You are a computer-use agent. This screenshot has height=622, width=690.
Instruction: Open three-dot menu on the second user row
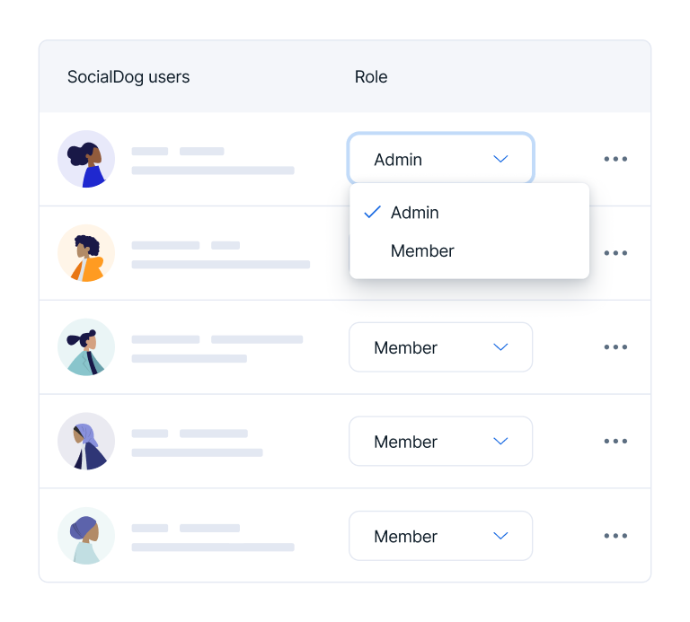tap(615, 253)
